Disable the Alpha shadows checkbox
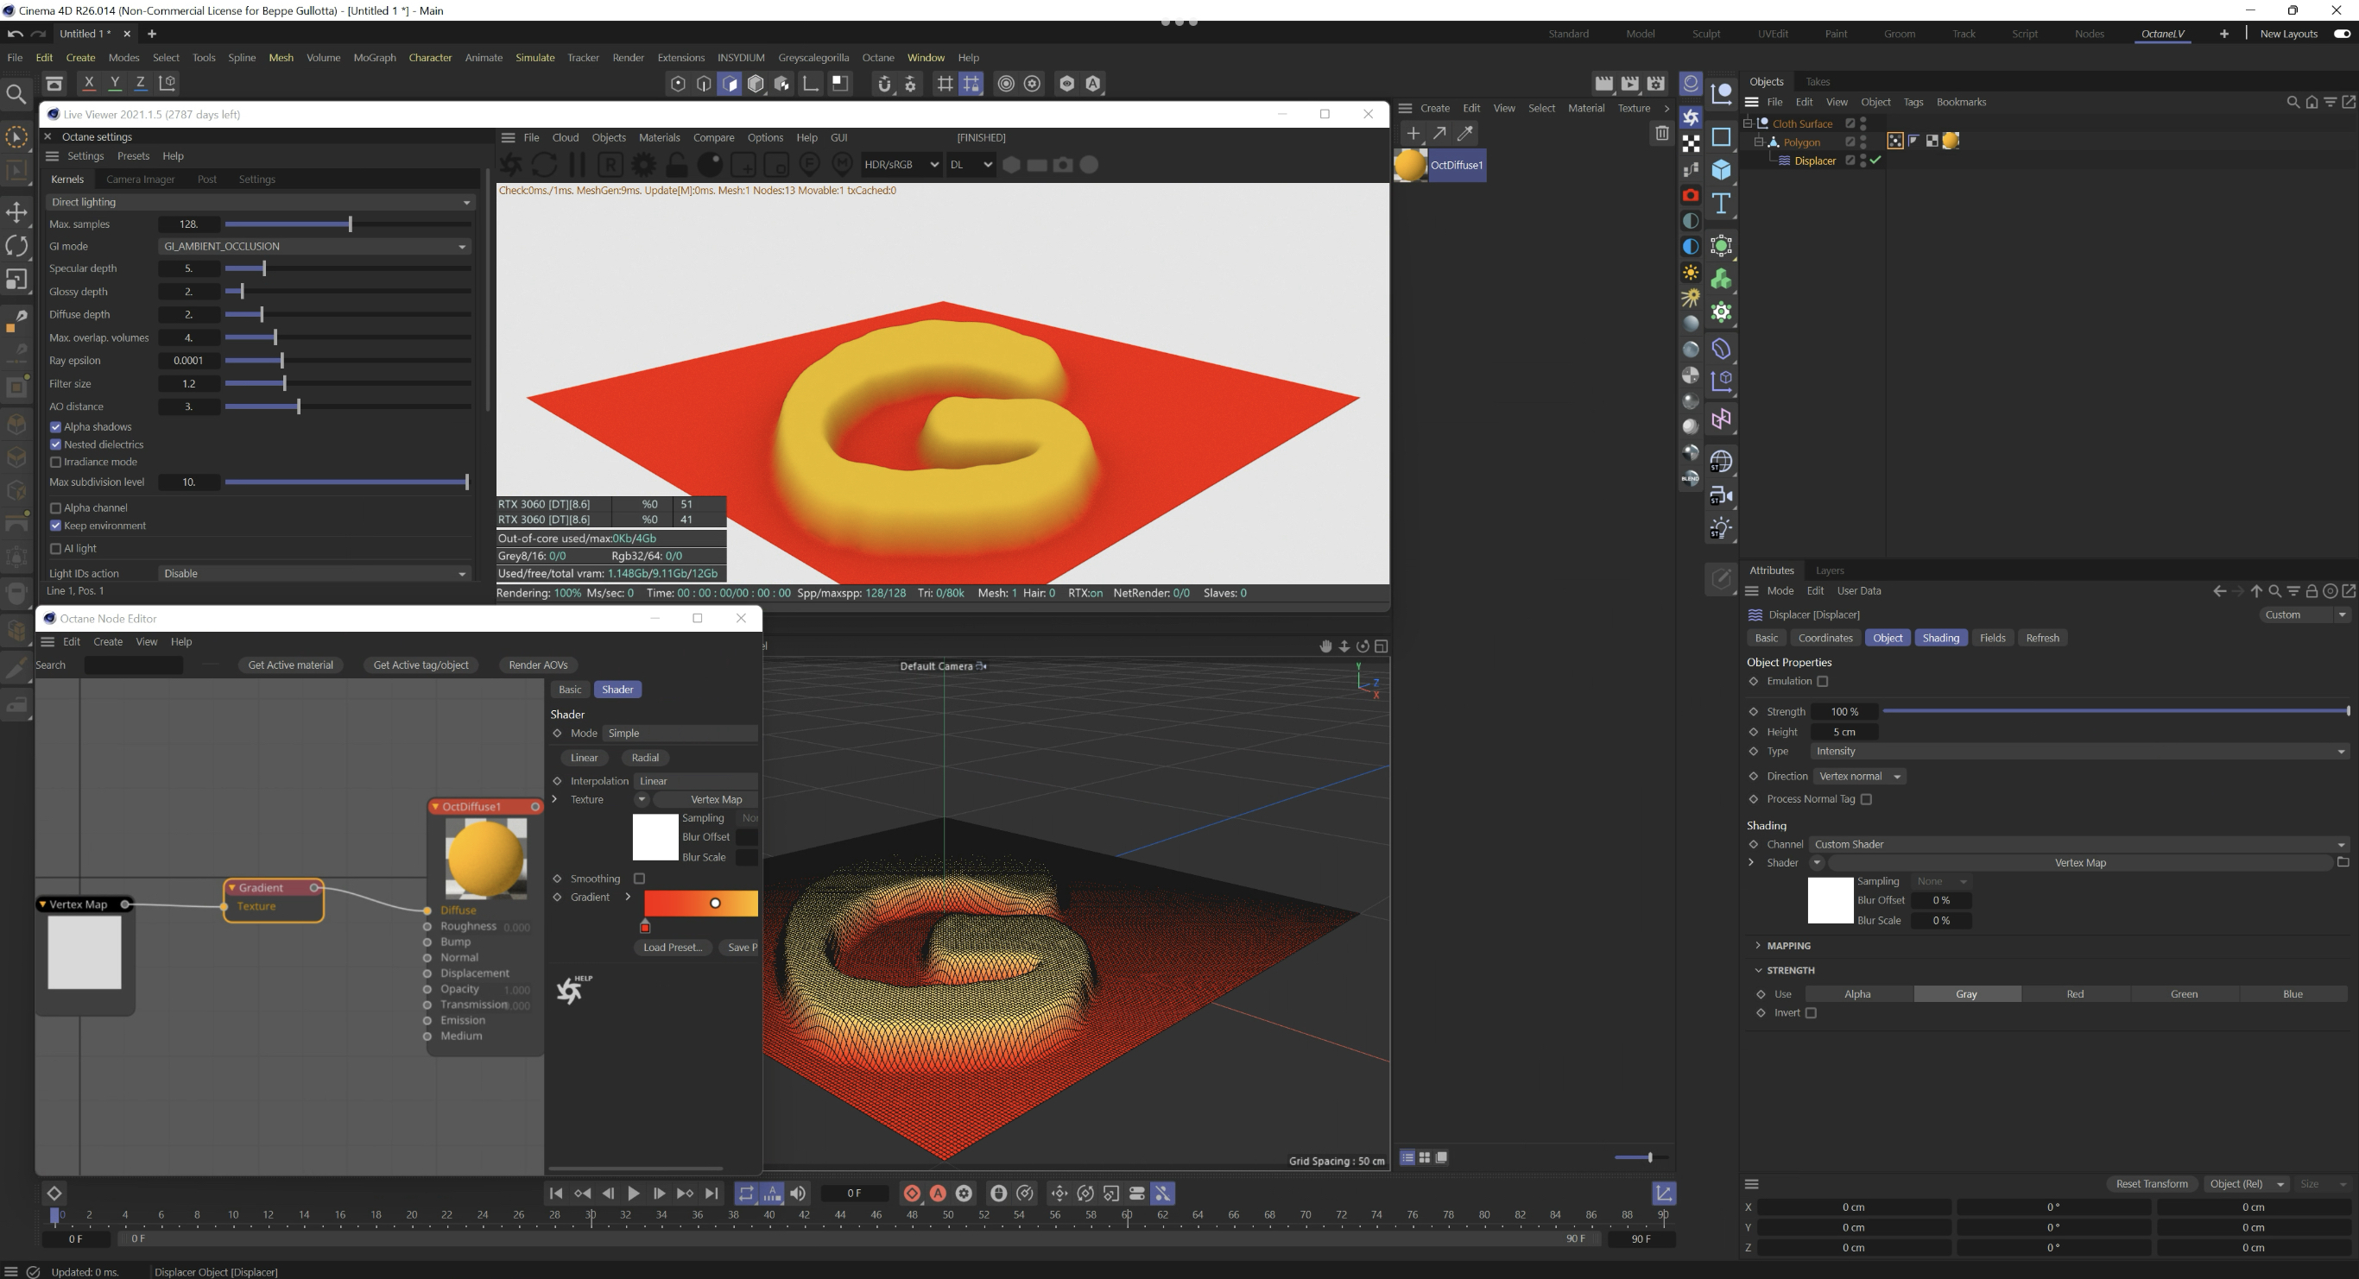The width and height of the screenshot is (2359, 1279). tap(56, 427)
